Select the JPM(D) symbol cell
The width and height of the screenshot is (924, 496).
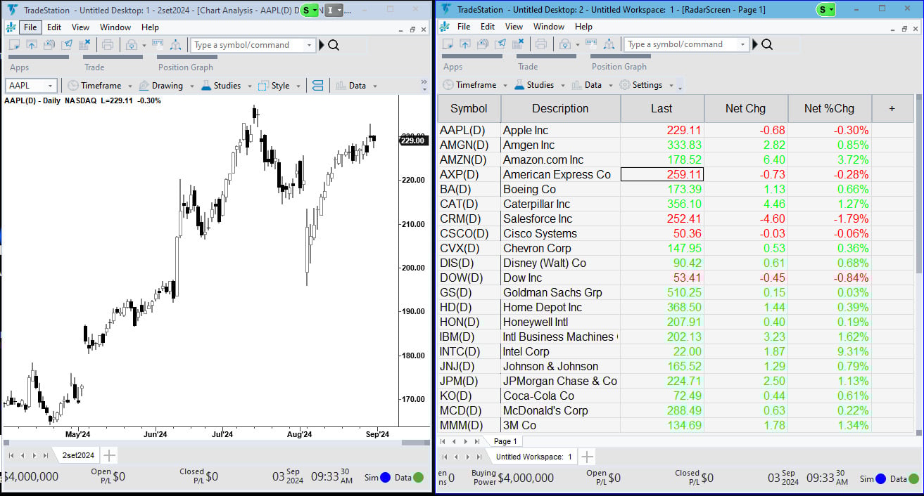pos(469,381)
